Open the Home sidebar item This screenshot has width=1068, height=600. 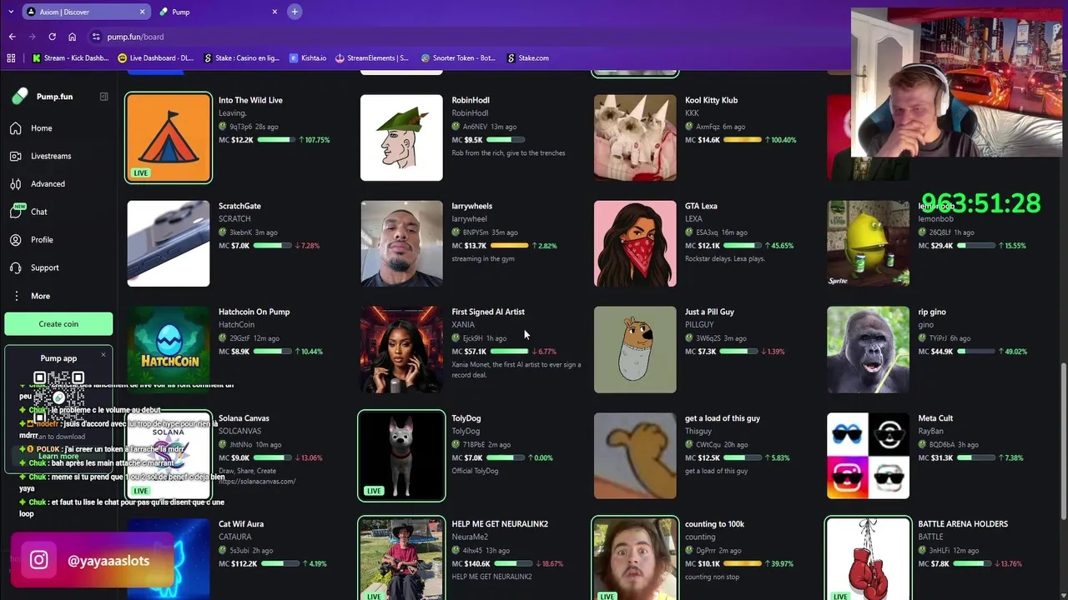[42, 128]
